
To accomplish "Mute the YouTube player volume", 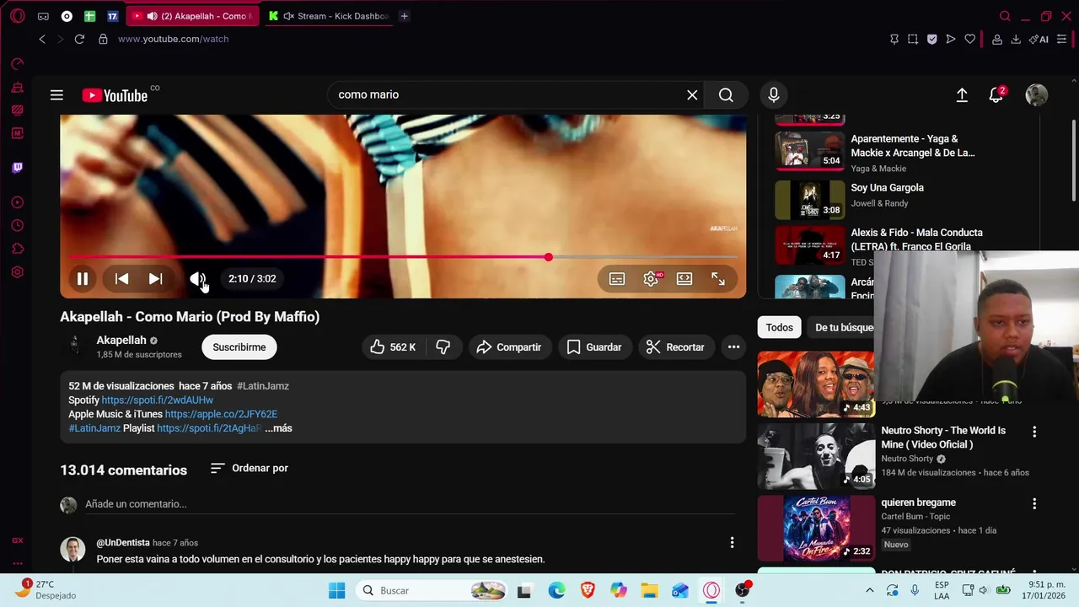I will point(197,279).
